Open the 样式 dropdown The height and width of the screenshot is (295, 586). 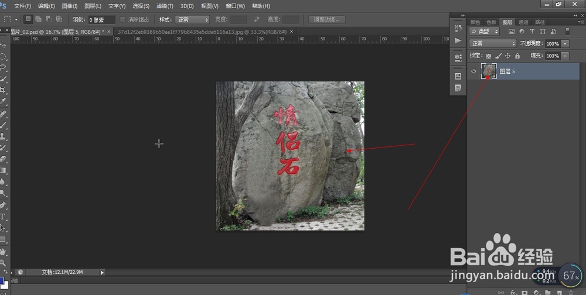(x=192, y=19)
